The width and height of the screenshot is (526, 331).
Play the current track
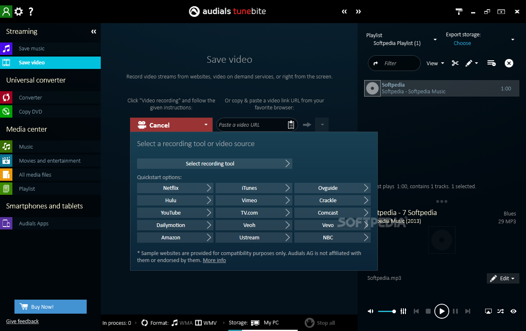coord(441,311)
